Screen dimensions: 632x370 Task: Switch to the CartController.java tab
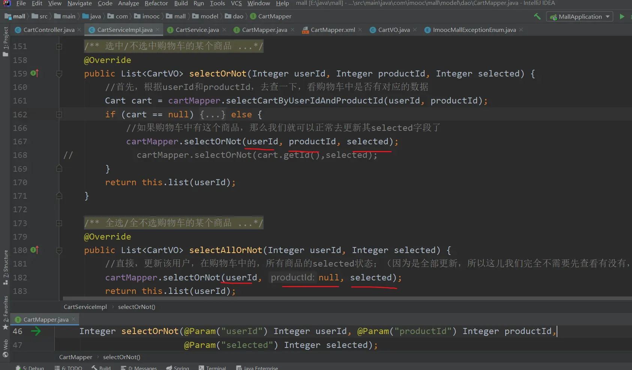[x=49, y=30]
